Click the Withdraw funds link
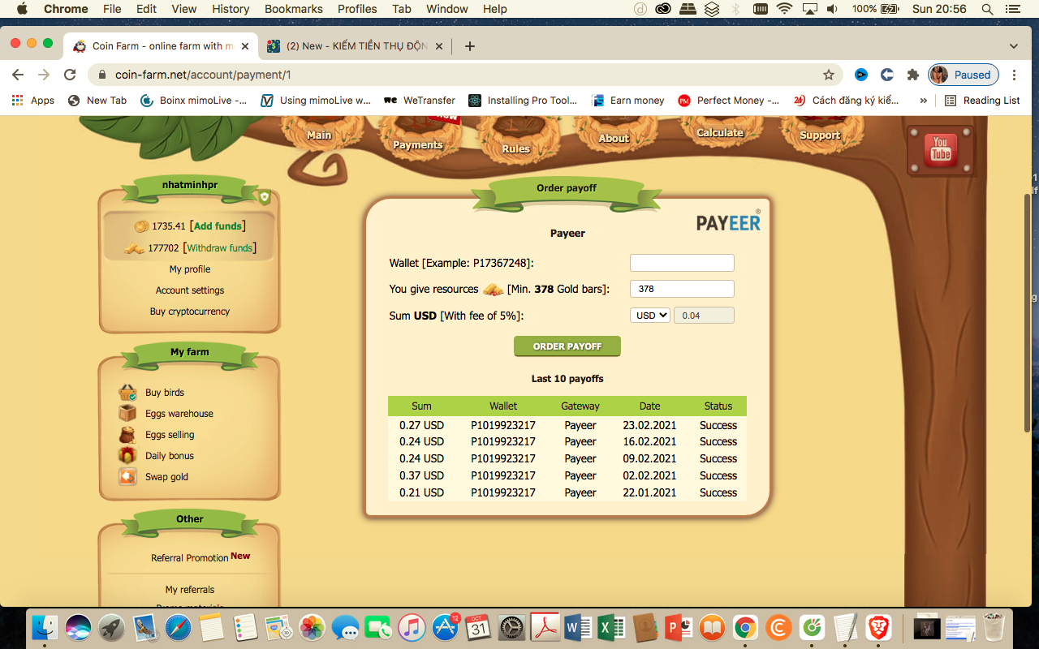 pyautogui.click(x=219, y=248)
